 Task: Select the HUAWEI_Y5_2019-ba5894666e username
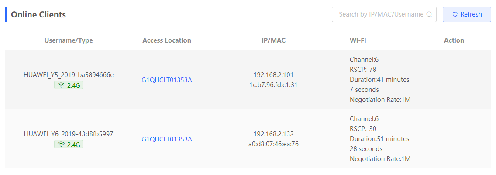(69, 75)
